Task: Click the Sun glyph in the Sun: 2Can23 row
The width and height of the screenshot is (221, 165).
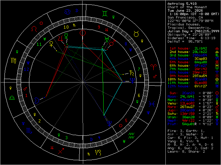Action: tap(217, 93)
